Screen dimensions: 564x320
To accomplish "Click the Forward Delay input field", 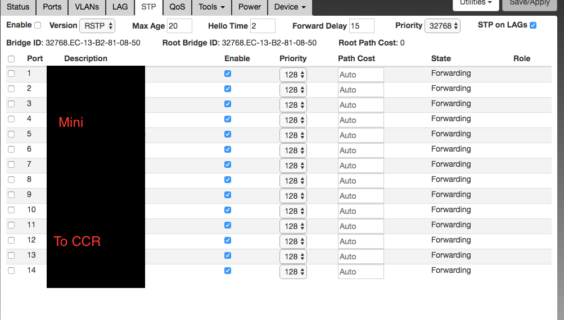I will (x=362, y=26).
